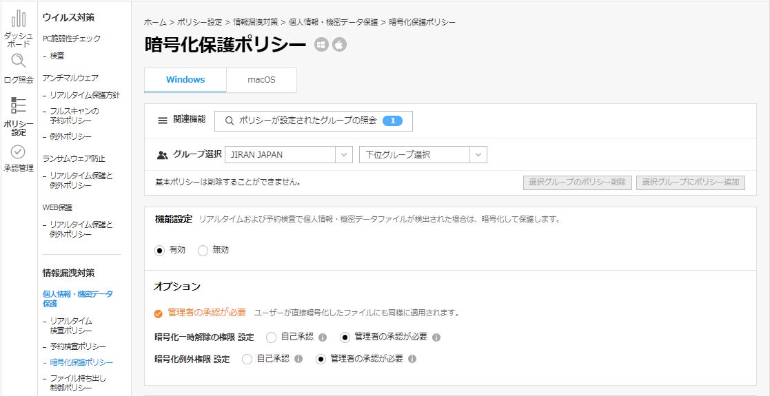Open ファイル持ち出し制御ポリシー in sidebar
This screenshot has height=396, width=770.
pyautogui.click(x=78, y=383)
